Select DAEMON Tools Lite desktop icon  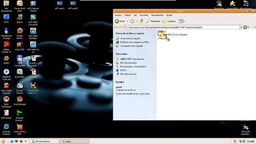[6, 75]
